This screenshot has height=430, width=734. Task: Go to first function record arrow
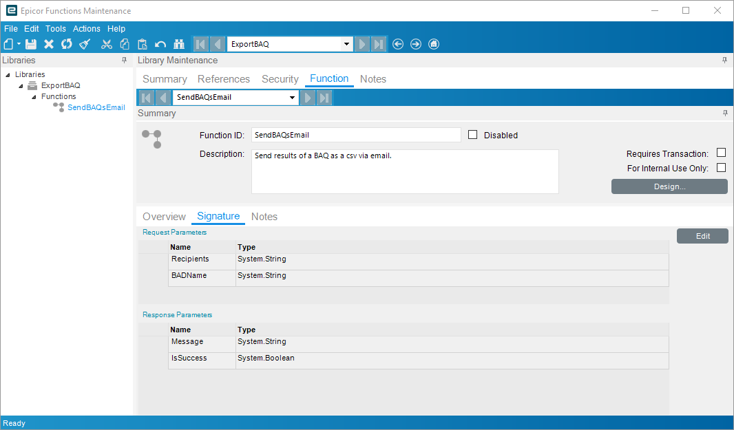[146, 97]
